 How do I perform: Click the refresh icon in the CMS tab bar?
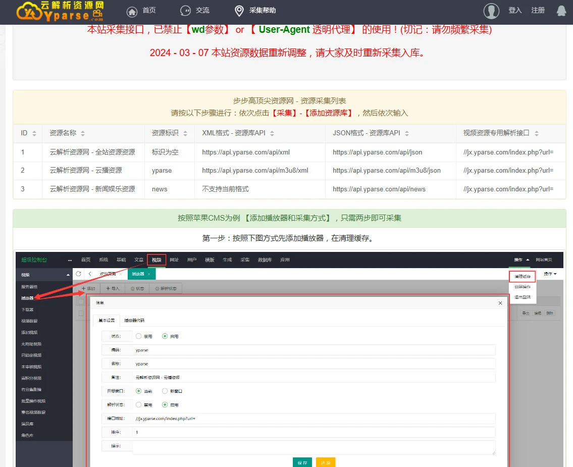(78, 273)
